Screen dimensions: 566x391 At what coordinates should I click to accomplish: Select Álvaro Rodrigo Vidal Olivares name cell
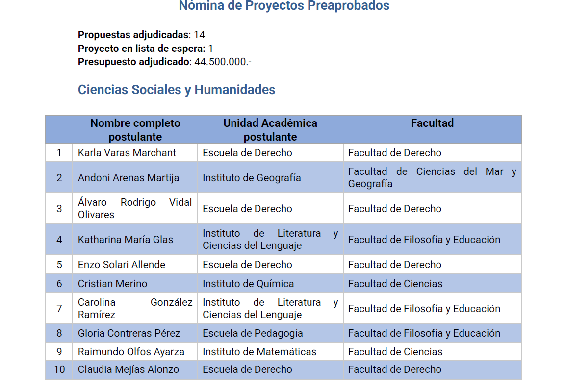click(134, 208)
